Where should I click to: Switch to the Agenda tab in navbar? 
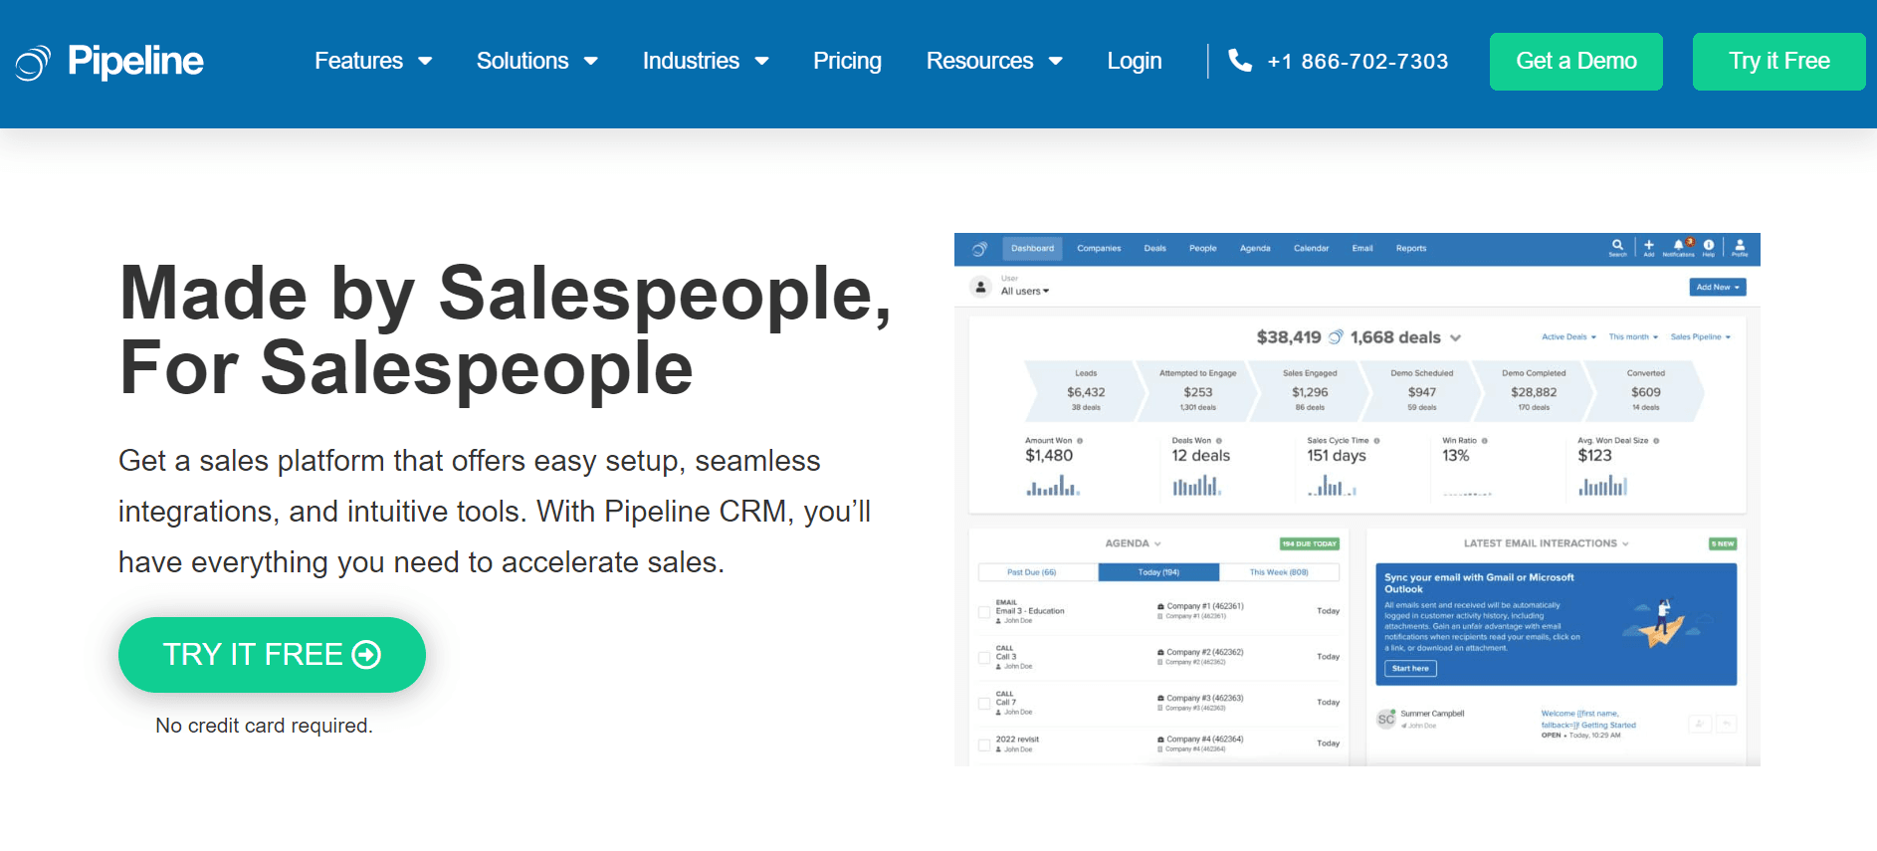coord(1255,249)
